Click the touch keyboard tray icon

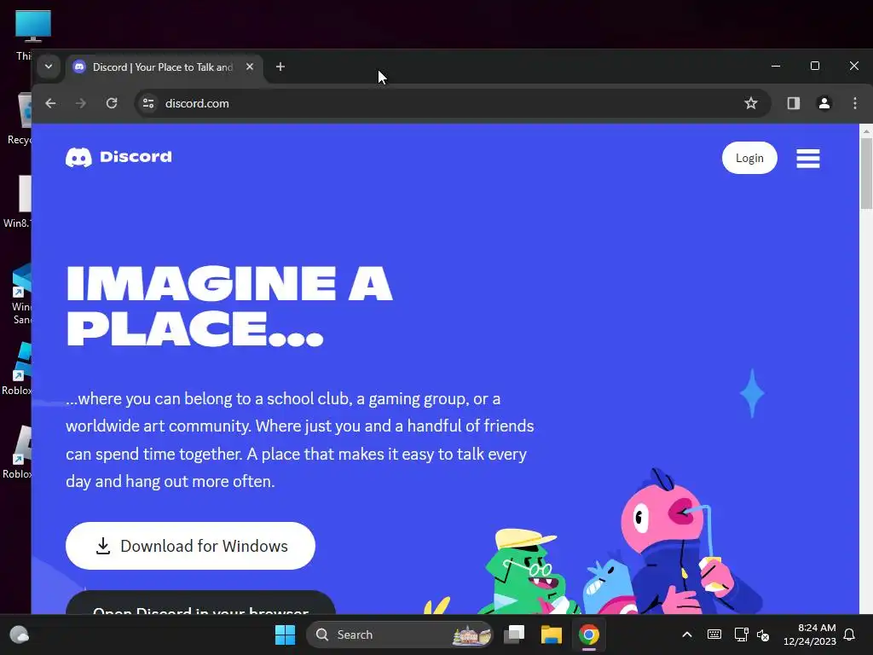point(714,635)
